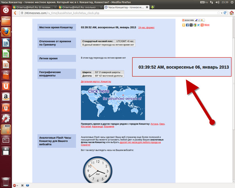235x188 pixels.
Task: Open System Settings from the launcher
Action: coord(6,117)
